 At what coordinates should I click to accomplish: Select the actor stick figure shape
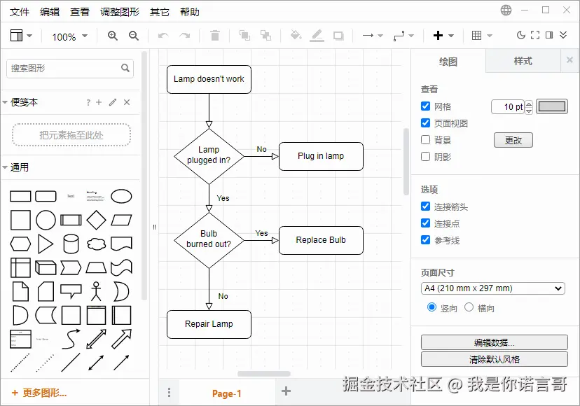96,291
